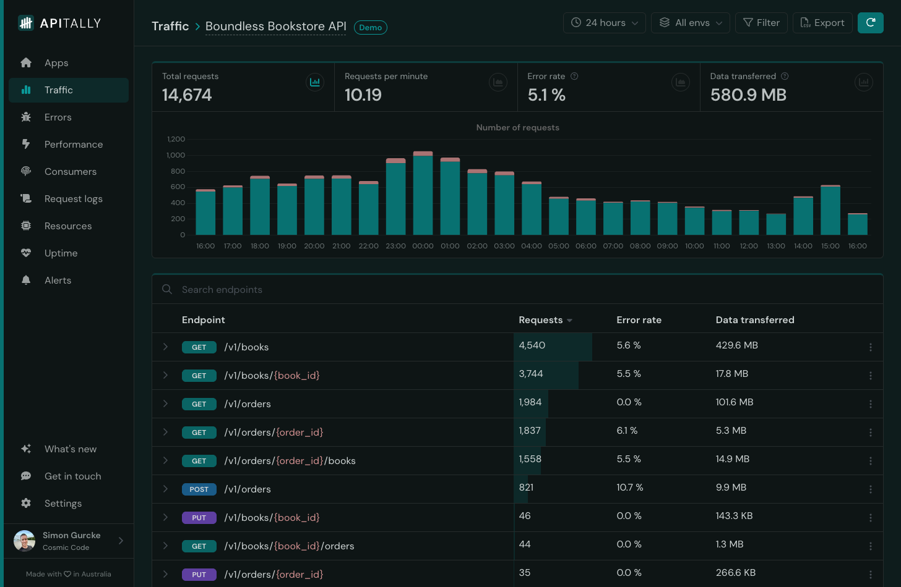View the Consumers section
This screenshot has height=587, width=901.
click(x=70, y=171)
